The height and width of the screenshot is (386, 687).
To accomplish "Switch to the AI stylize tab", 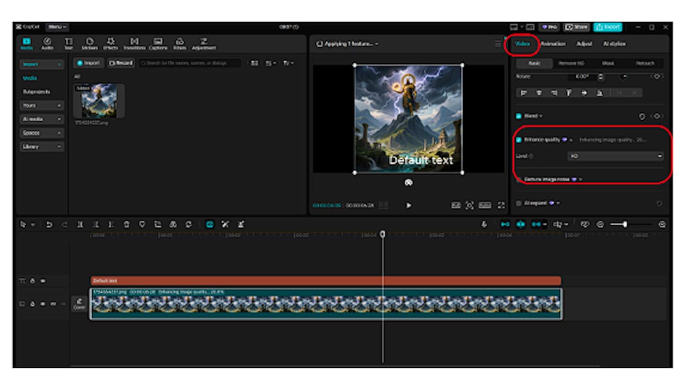I will 614,44.
